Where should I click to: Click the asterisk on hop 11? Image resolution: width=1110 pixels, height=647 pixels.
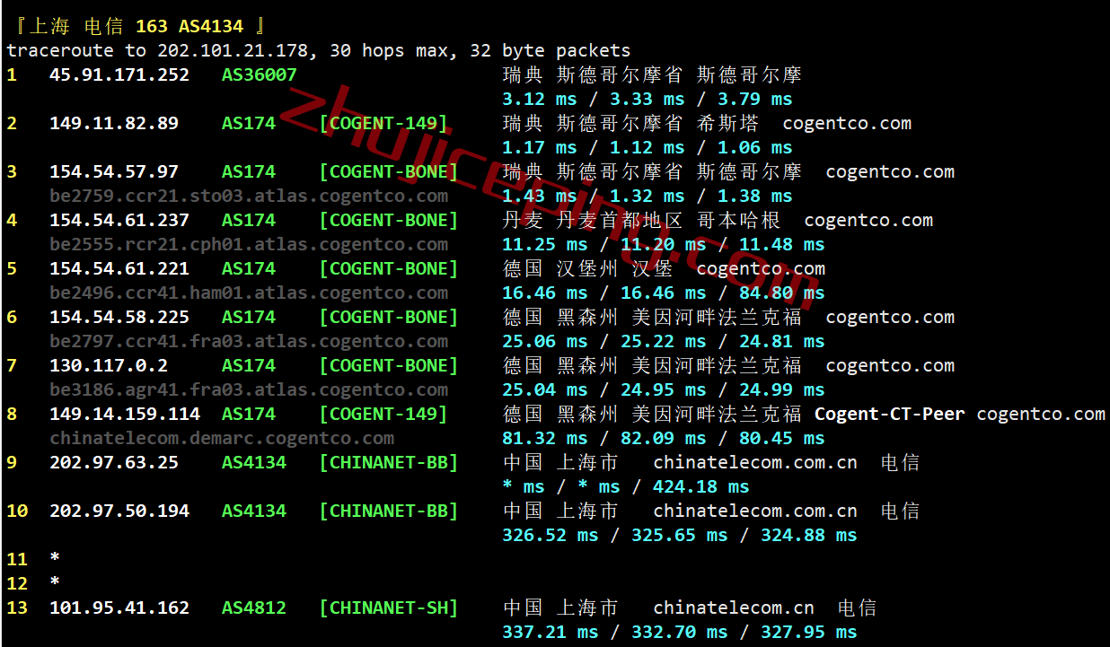pyautogui.click(x=55, y=558)
